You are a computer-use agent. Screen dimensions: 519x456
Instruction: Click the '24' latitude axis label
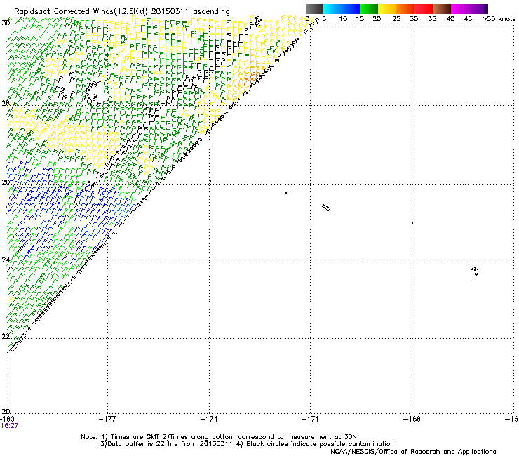click(x=6, y=260)
